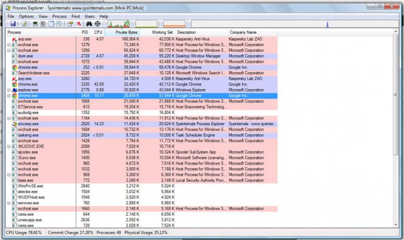404x240 pixels.
Task: Open the Help menu
Action: (x=104, y=17)
